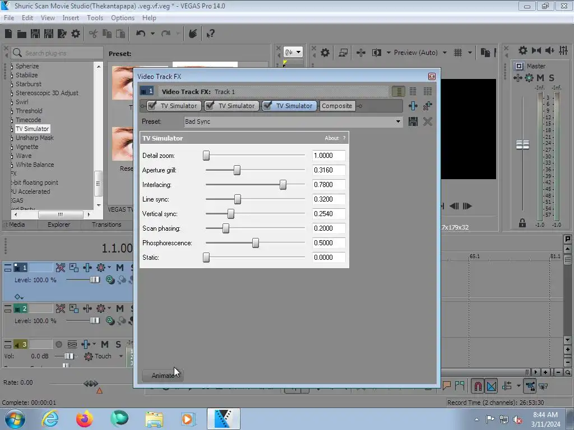574x430 pixels.
Task: Open the Bad Sync preset dropdown
Action: pyautogui.click(x=398, y=121)
